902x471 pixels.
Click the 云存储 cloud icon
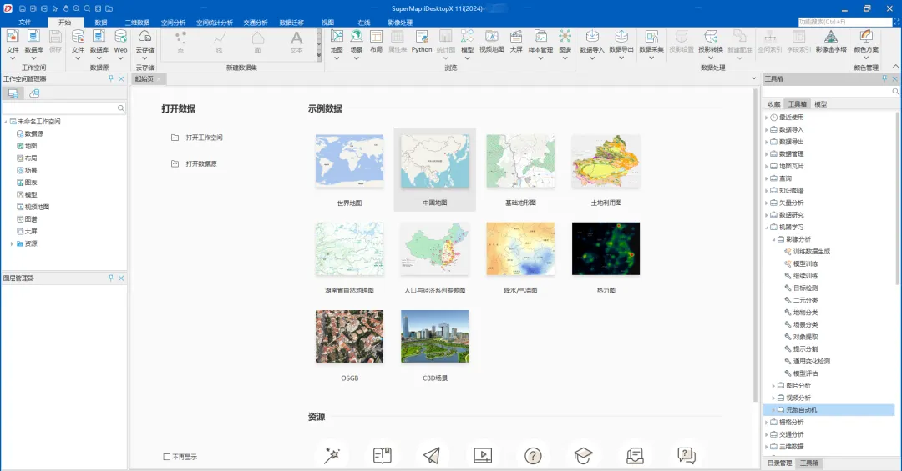pos(144,38)
